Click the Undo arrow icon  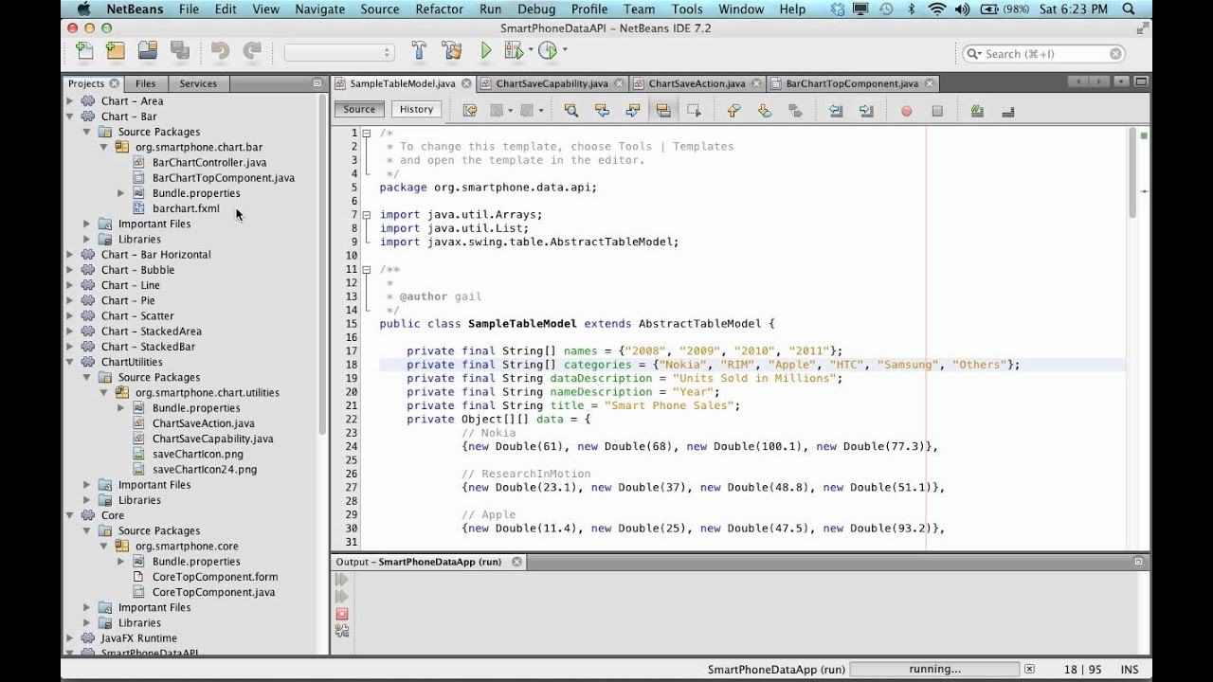coord(220,51)
